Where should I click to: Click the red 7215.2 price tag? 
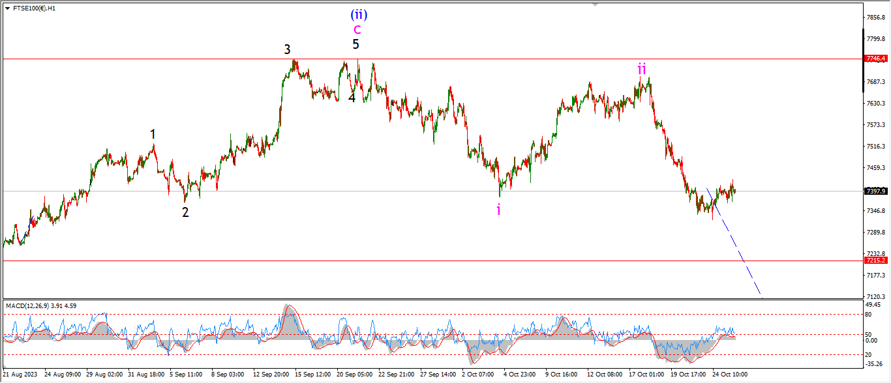coord(875,260)
